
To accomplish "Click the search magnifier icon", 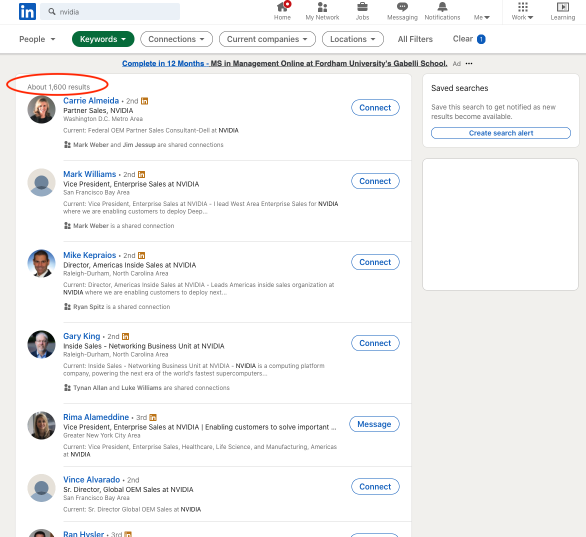I will point(52,11).
